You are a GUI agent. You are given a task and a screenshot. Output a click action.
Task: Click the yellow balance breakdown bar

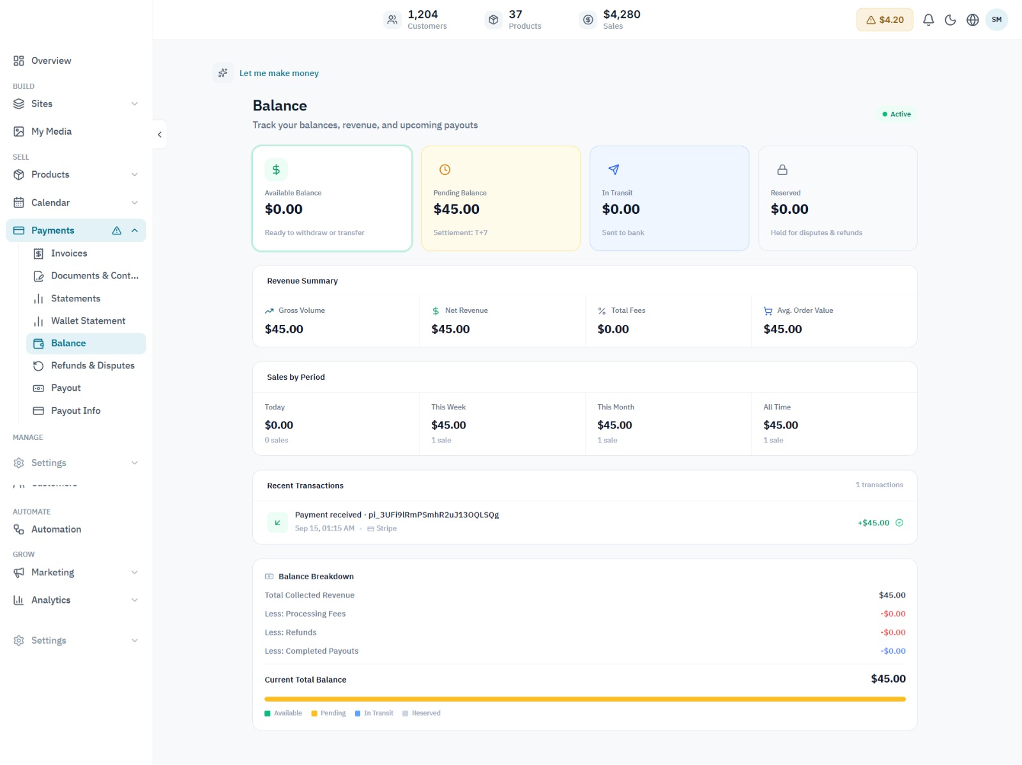585,699
